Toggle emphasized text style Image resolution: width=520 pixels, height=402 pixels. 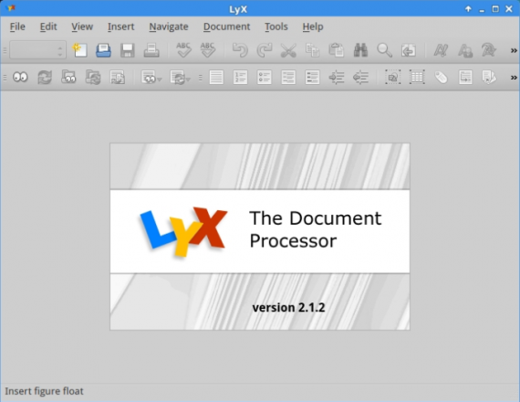coord(441,50)
